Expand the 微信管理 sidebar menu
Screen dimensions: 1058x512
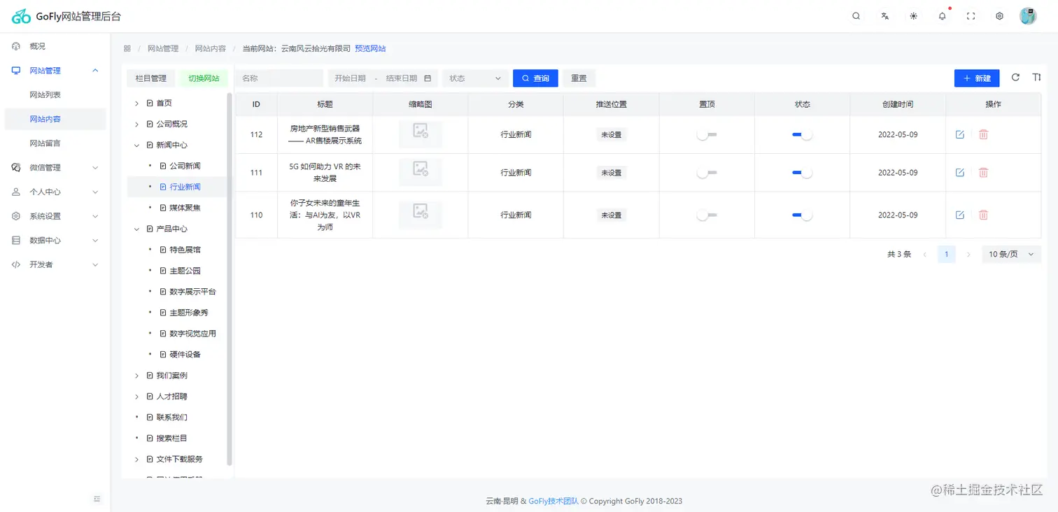pyautogui.click(x=55, y=168)
